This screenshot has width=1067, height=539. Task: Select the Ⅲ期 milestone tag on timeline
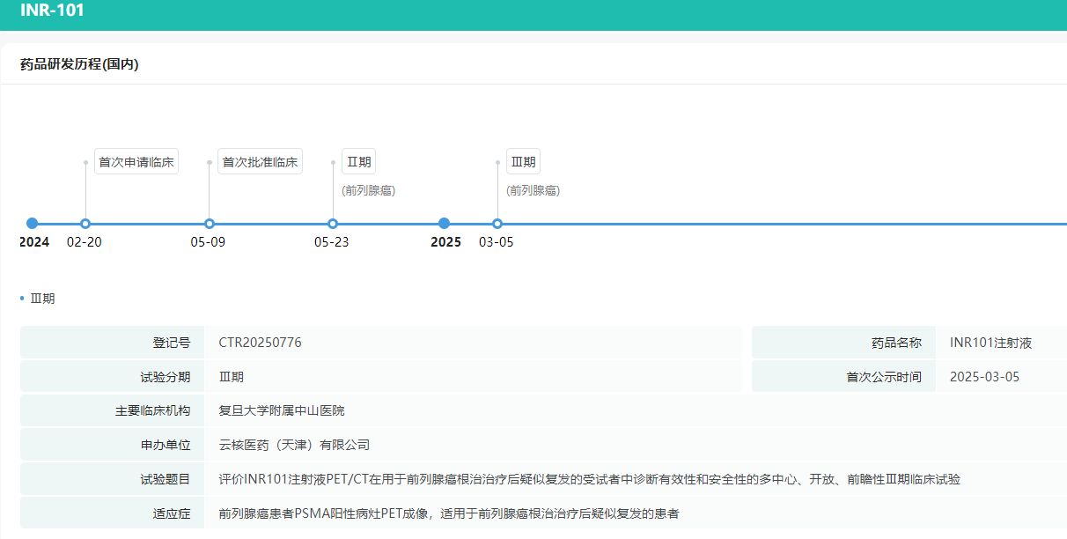tap(523, 162)
